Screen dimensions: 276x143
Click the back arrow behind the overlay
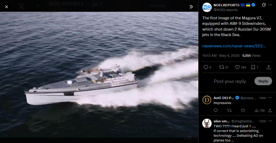click(38, 6)
